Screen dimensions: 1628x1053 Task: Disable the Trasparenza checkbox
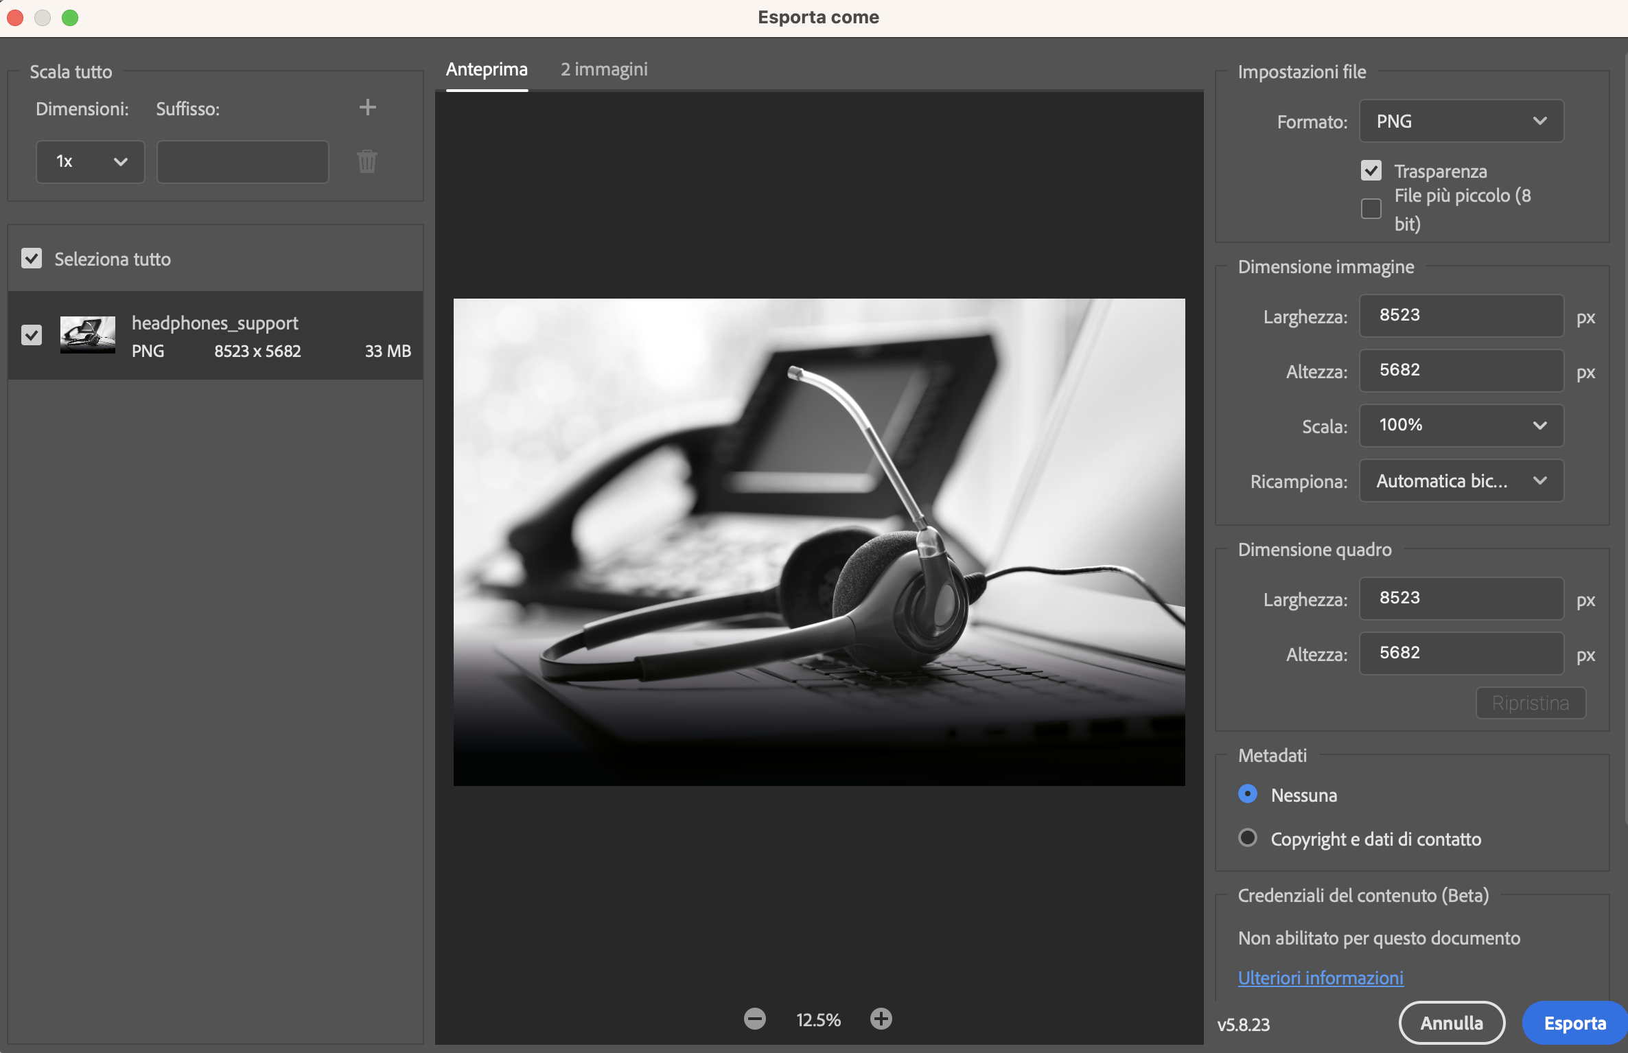pos(1372,170)
